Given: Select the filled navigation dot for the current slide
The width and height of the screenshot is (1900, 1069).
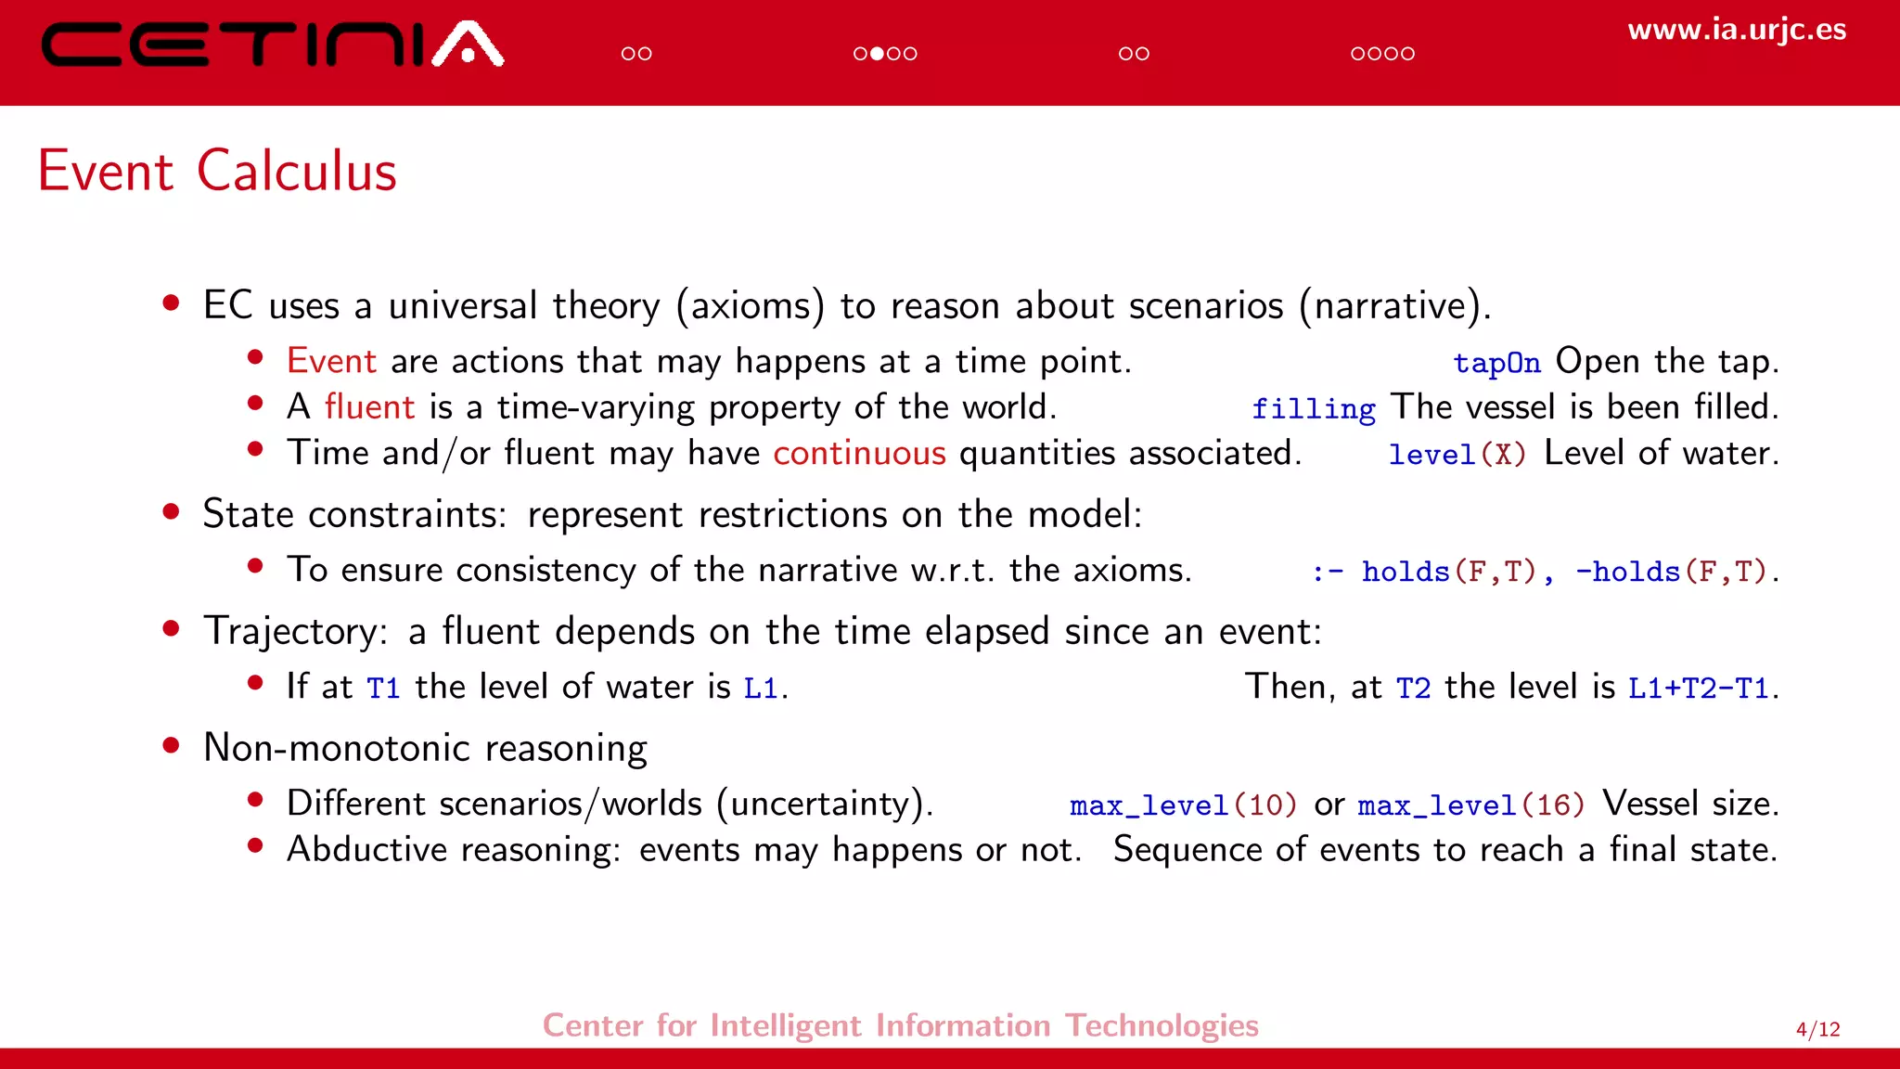Looking at the screenshot, I should tap(877, 54).
